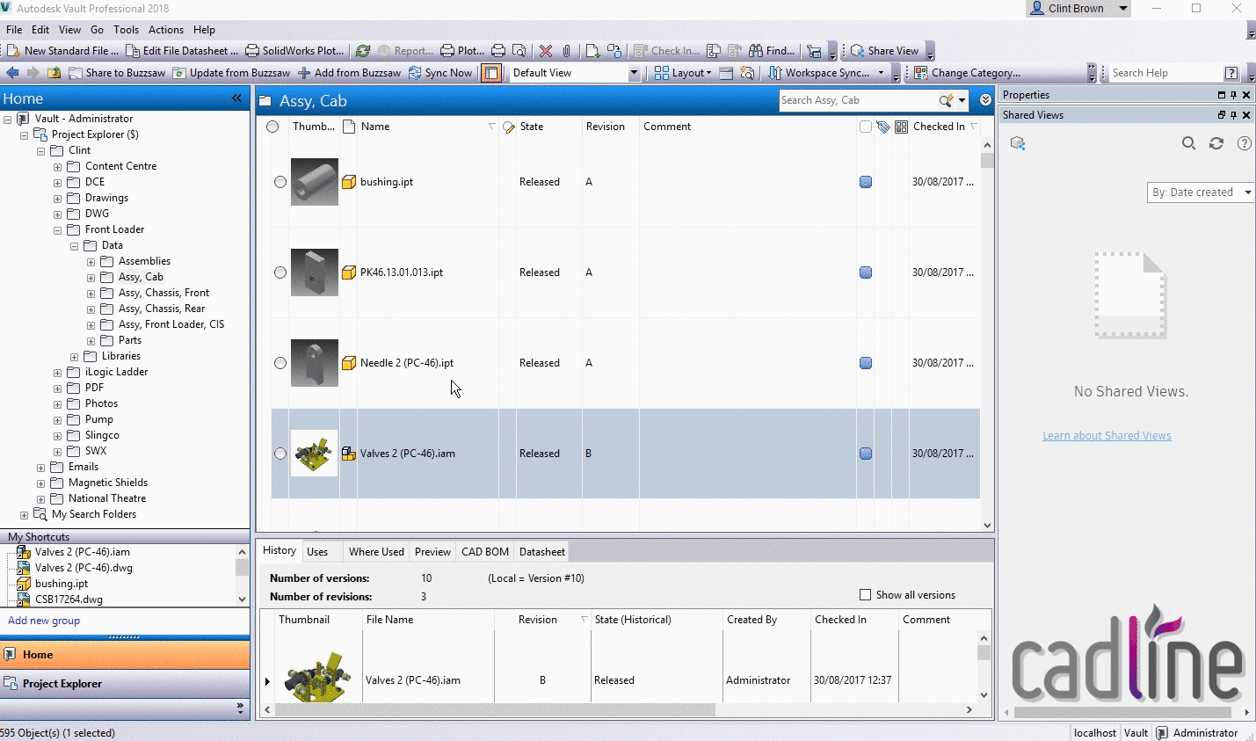Expand the My Search Folders node

coord(24,515)
